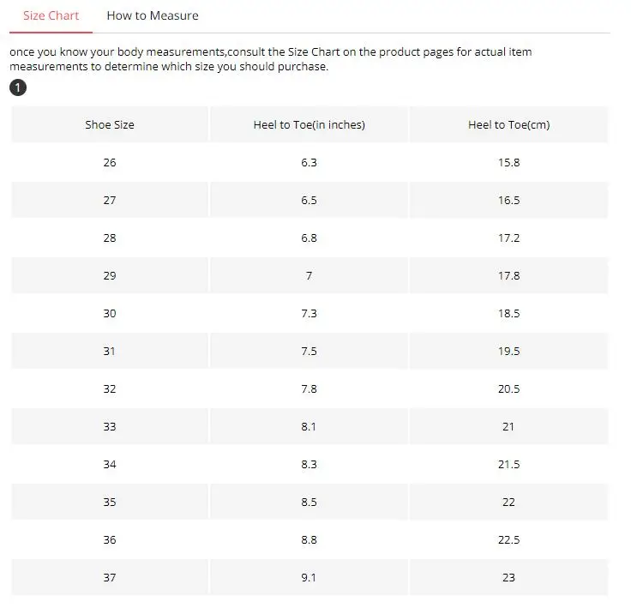Click the Heel to Toe(cm) header
Screen dimensions: 631x608
[508, 125]
